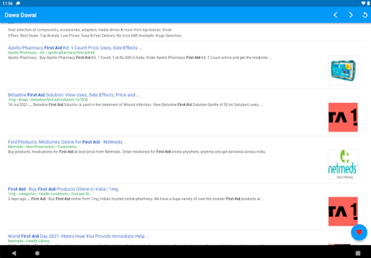Screen dimensions: 371x258
Task: Click the Apollo first aid kit thumbnail
Action: click(343, 71)
